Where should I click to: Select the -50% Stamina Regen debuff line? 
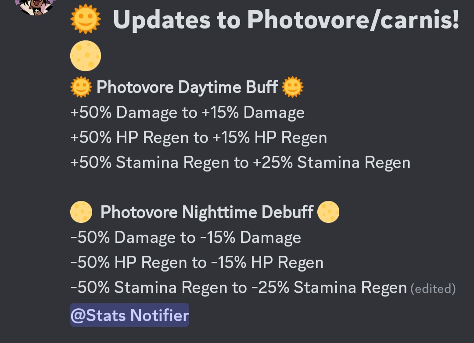pos(238,287)
